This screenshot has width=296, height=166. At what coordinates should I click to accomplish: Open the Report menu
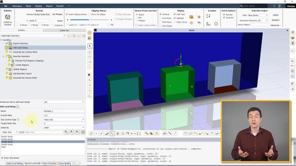pos(49,6)
